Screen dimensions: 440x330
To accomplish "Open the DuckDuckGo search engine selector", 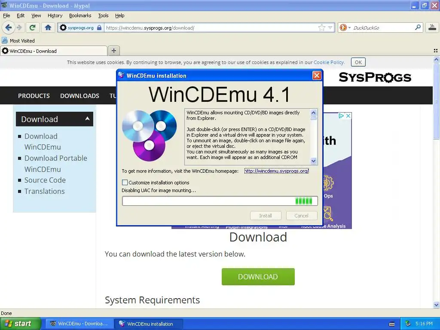I will [345, 27].
